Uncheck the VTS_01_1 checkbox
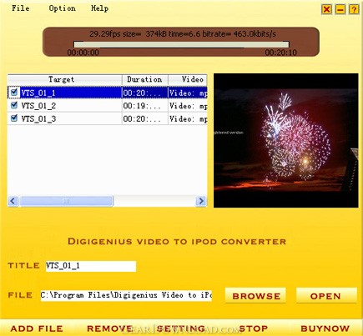This screenshot has height=336, width=363. (14, 93)
